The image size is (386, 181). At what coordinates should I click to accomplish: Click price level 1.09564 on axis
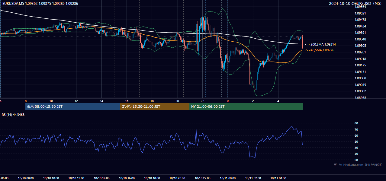pos(360,7)
